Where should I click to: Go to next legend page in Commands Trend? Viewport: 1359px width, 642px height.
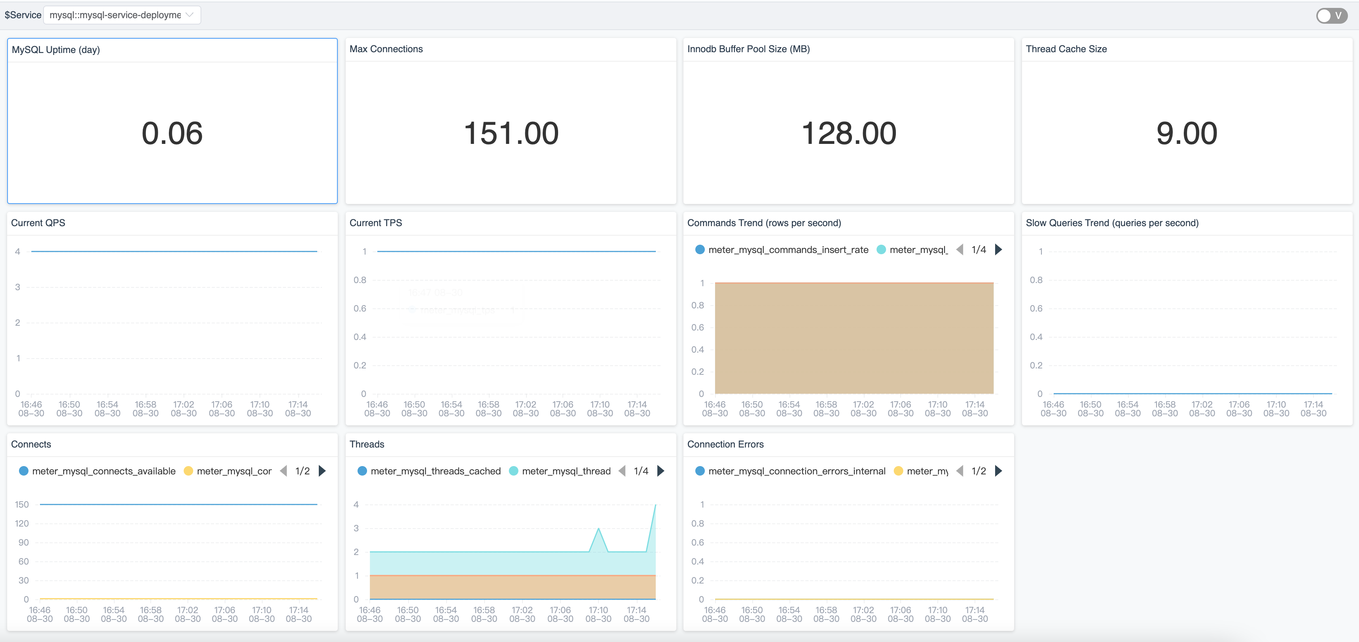998,249
